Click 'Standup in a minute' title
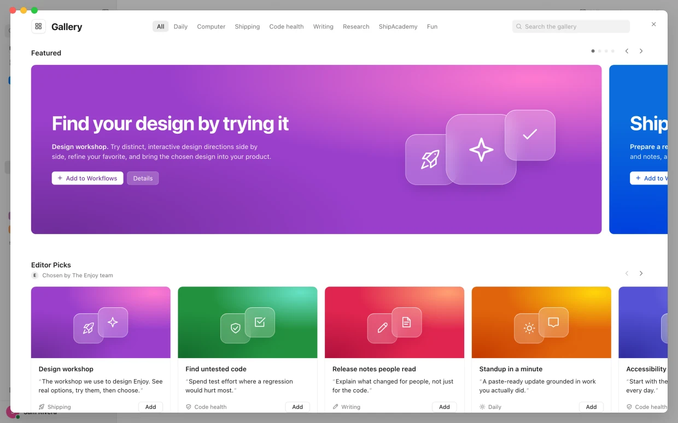This screenshot has width=678, height=423. (511, 369)
